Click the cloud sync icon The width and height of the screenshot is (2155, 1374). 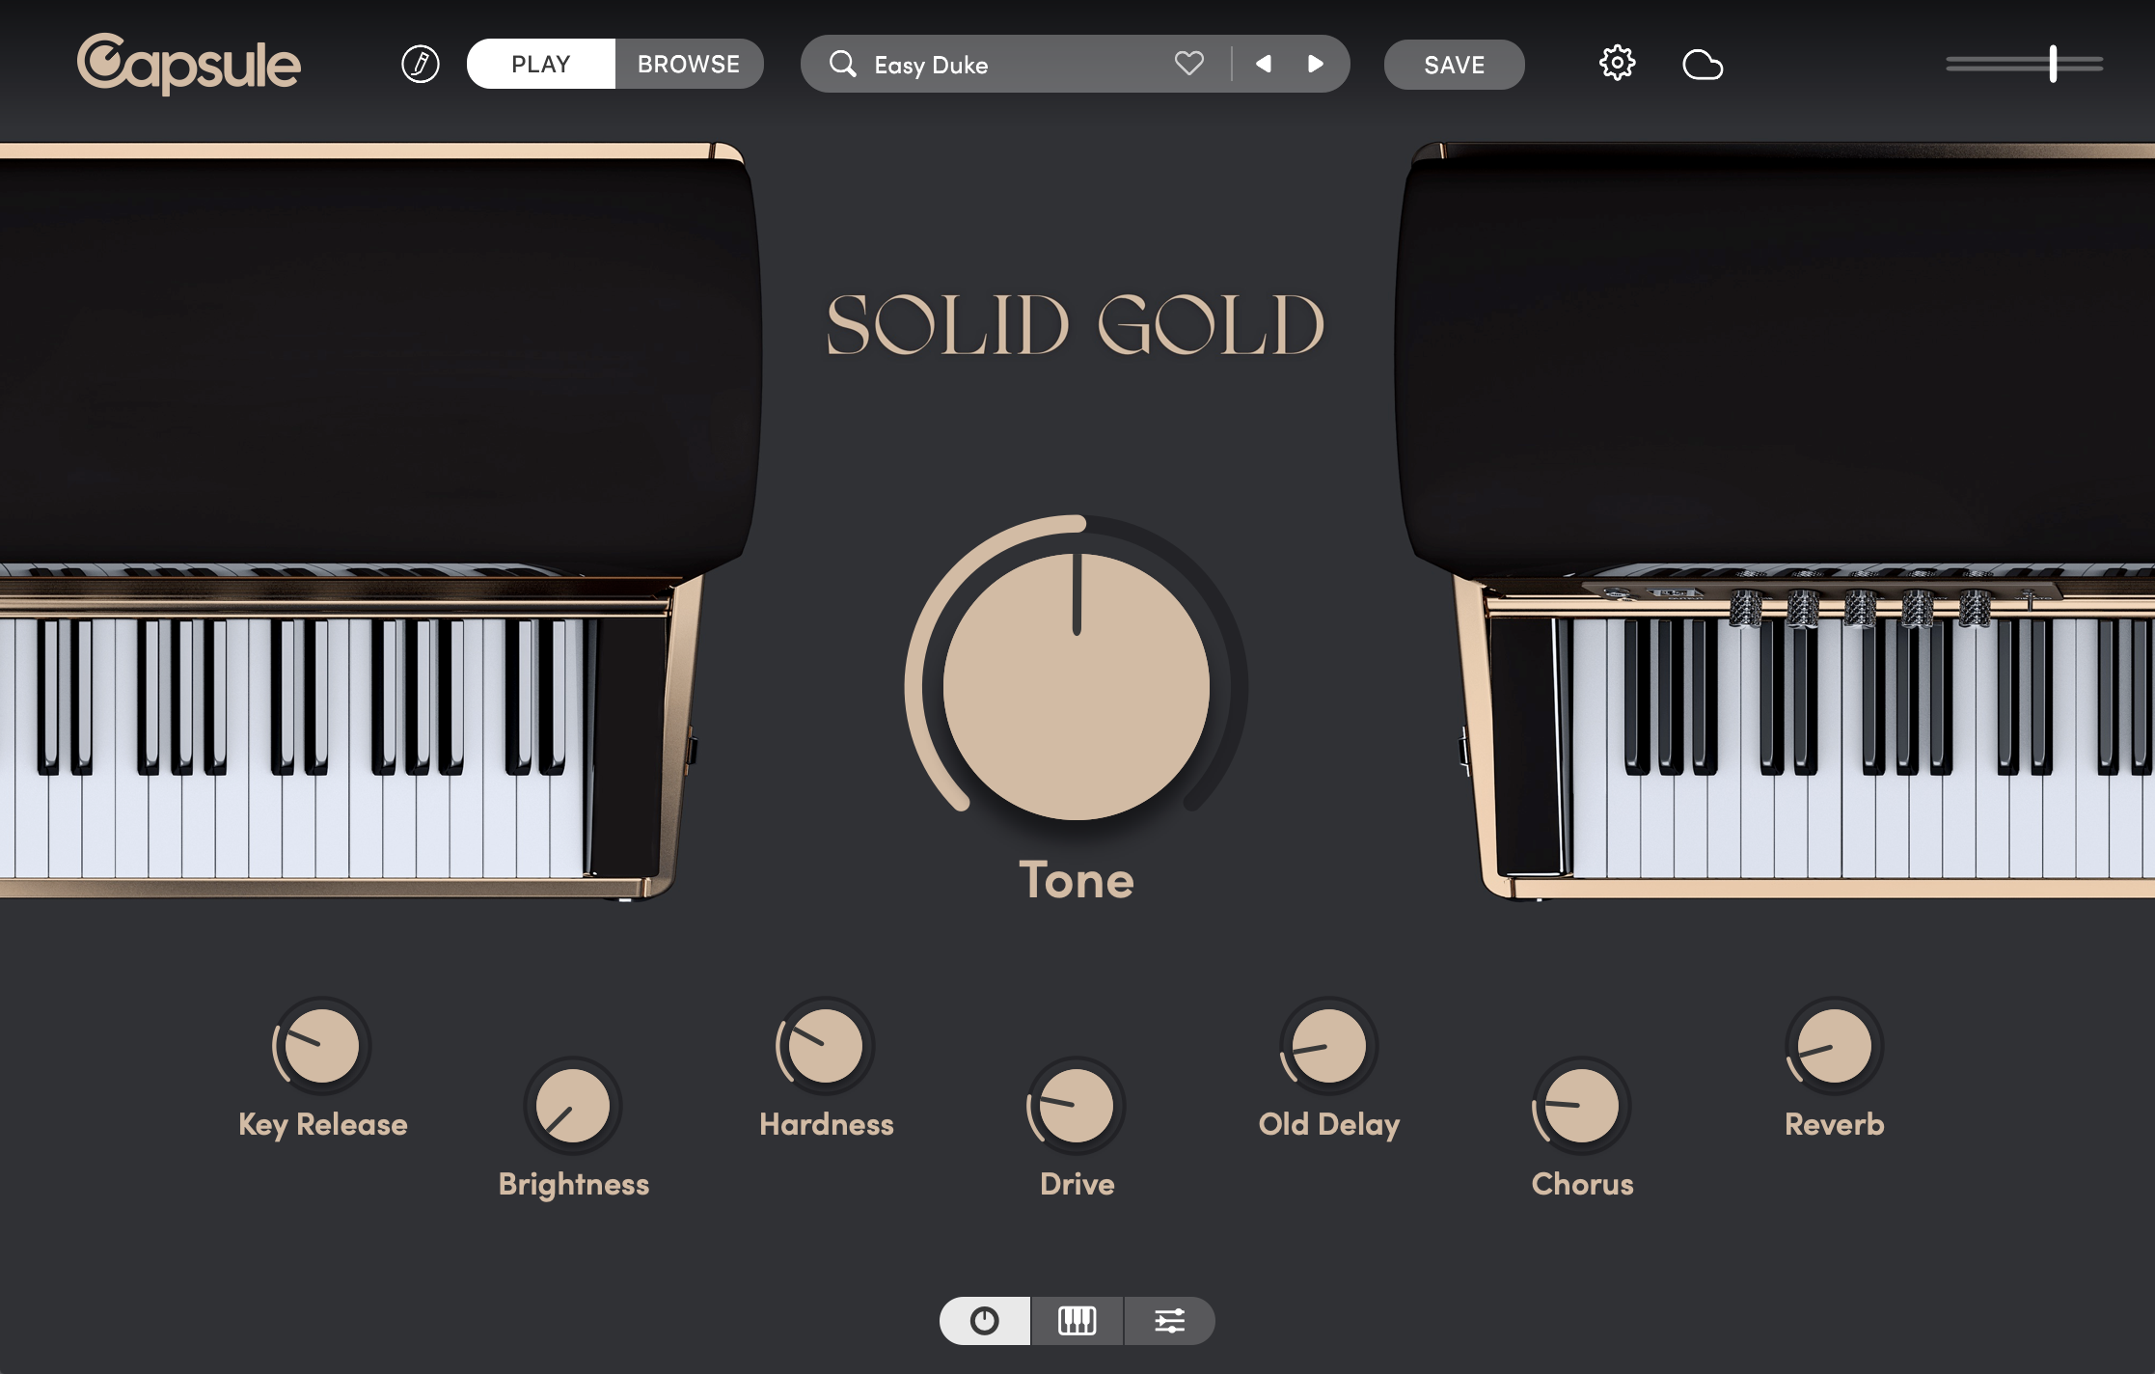point(1704,64)
